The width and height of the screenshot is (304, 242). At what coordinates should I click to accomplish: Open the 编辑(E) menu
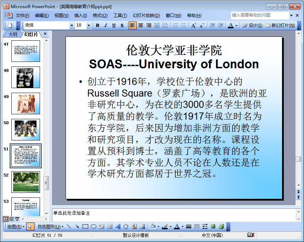[x=42, y=16]
